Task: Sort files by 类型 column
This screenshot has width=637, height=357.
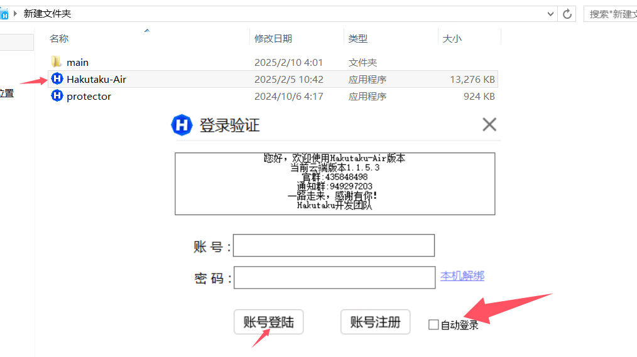Action: (358, 38)
